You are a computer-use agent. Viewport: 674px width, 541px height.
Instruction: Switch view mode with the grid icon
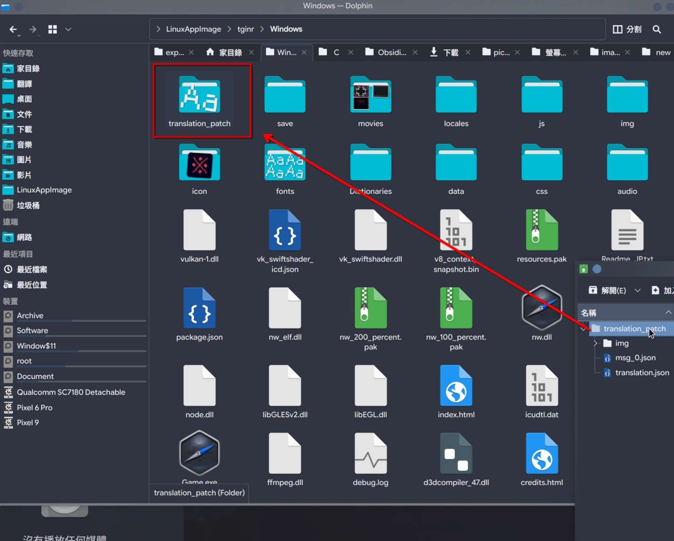[53, 29]
